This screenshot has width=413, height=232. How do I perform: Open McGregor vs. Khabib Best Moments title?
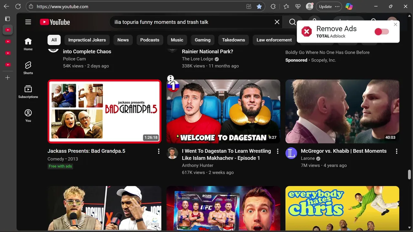344,151
